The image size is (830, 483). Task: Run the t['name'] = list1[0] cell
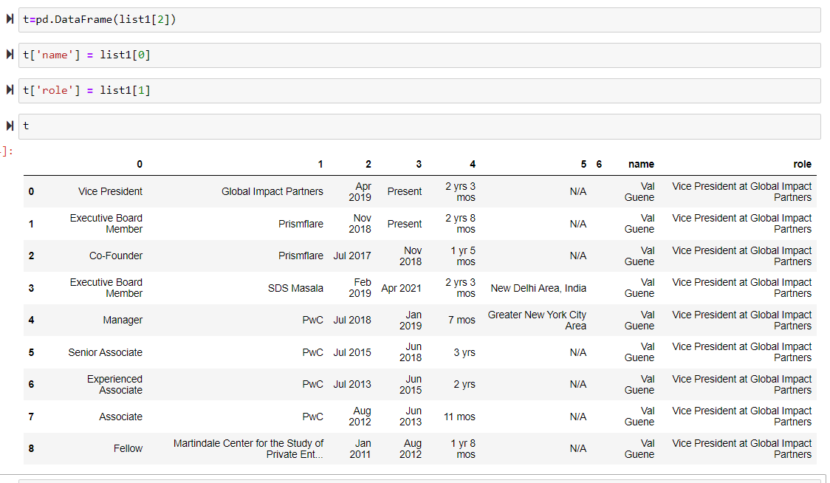pyautogui.click(x=10, y=55)
